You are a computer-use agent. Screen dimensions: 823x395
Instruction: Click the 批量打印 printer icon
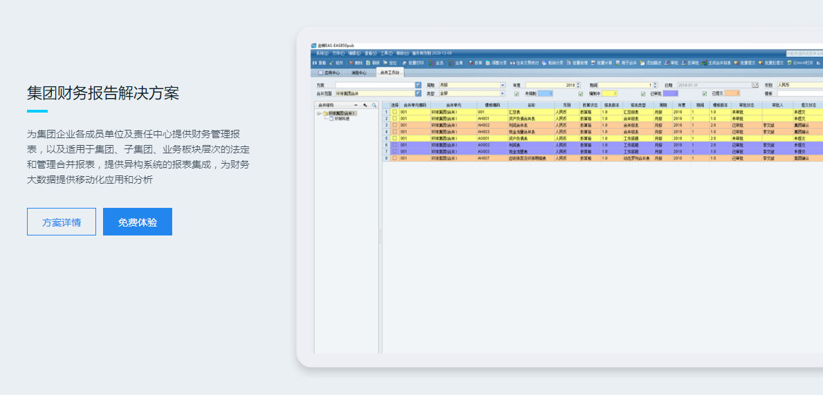point(405,63)
